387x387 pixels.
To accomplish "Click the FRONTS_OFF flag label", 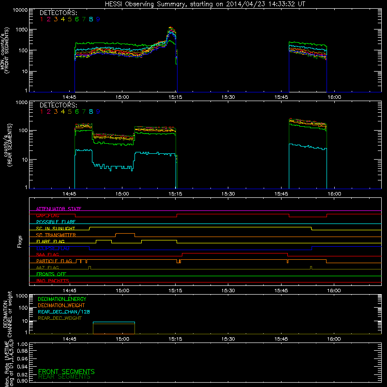I will pos(51,274).
